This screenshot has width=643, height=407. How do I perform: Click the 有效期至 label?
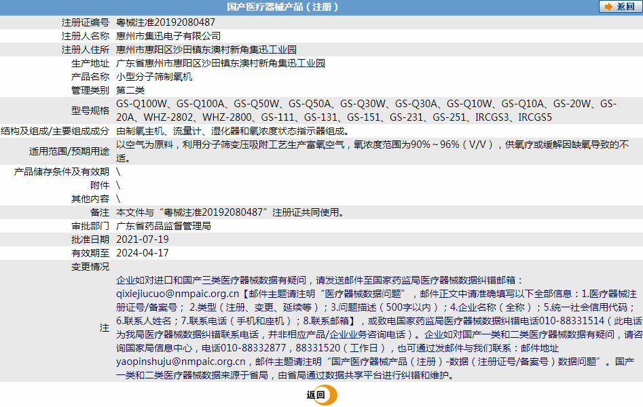(90, 253)
